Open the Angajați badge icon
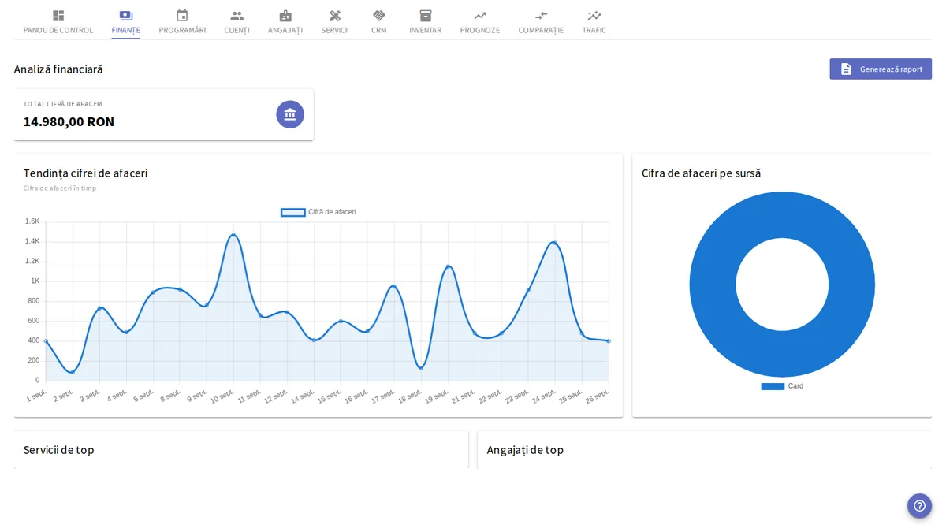Image resolution: width=946 pixels, height=532 pixels. 285,16
